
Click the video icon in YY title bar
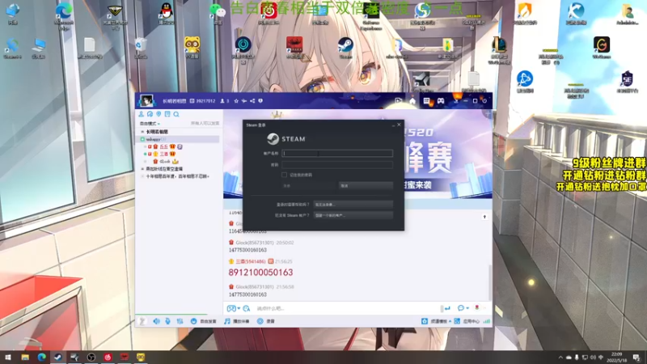[x=398, y=100]
